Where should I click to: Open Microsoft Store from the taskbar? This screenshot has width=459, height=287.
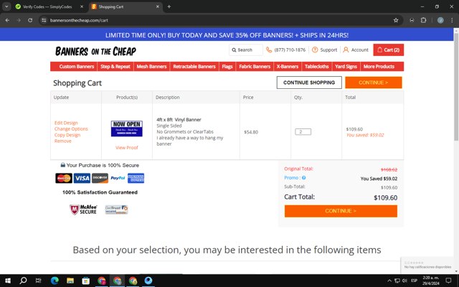coord(86,281)
